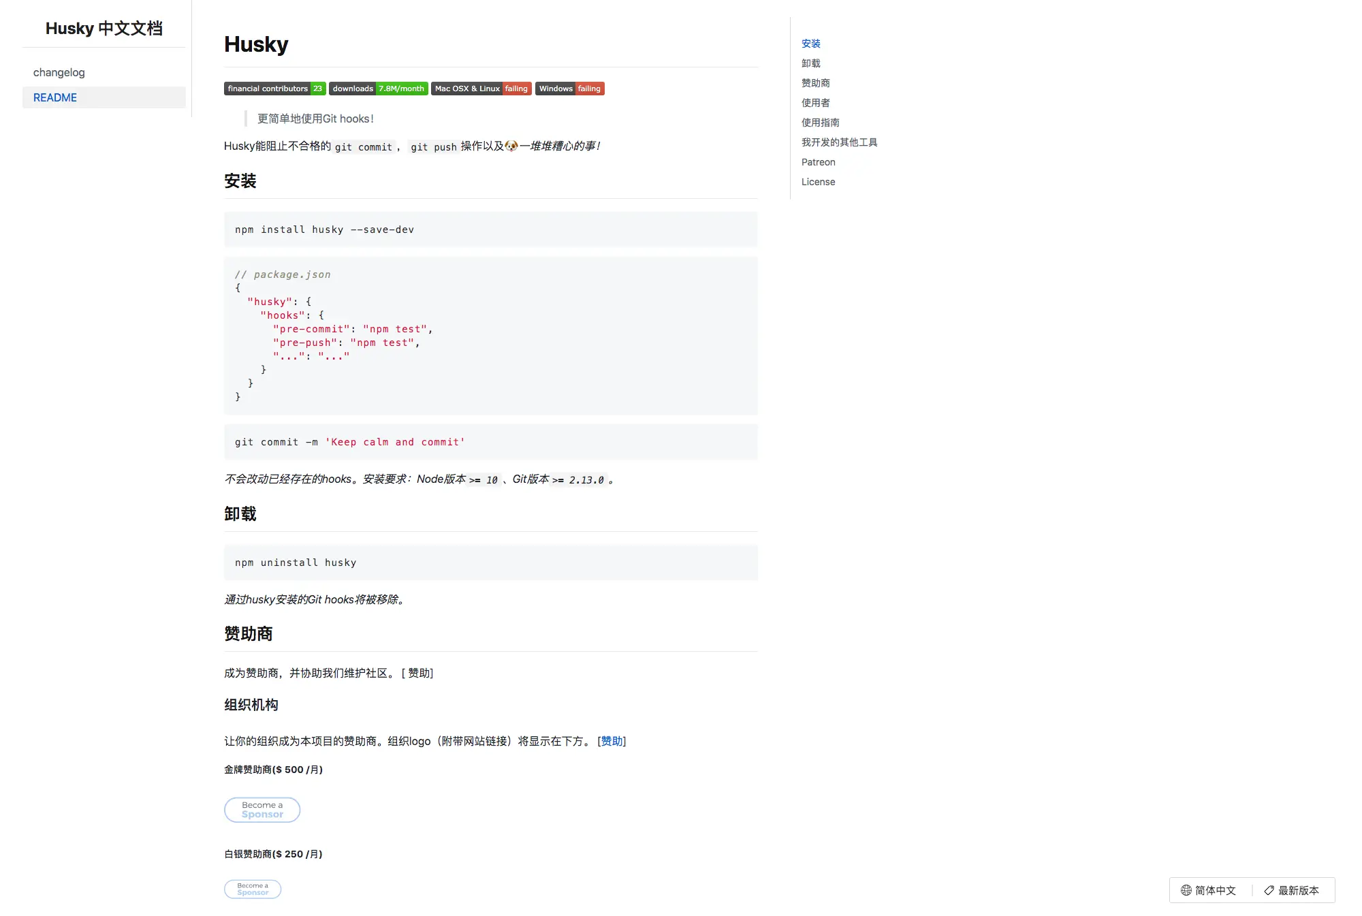Click the Mac OSX & Linux failing badge

coord(481,89)
